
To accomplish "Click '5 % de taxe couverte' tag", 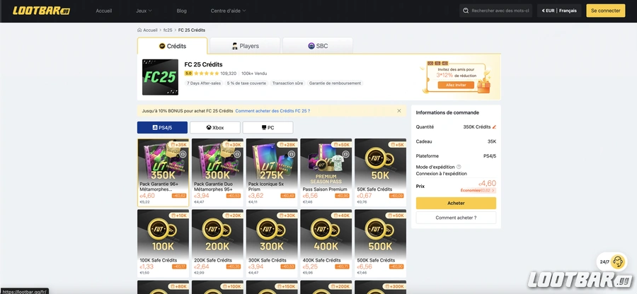I will click(246, 83).
